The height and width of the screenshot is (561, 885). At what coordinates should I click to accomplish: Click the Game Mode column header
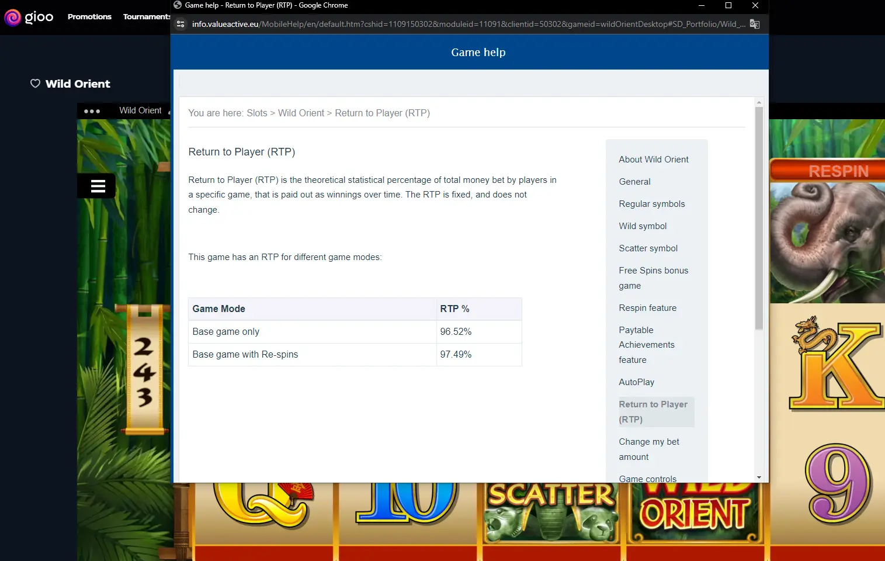pyautogui.click(x=313, y=309)
